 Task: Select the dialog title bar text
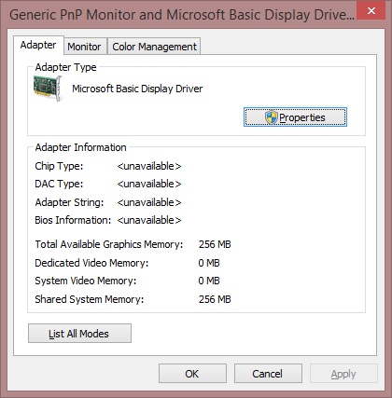click(182, 15)
